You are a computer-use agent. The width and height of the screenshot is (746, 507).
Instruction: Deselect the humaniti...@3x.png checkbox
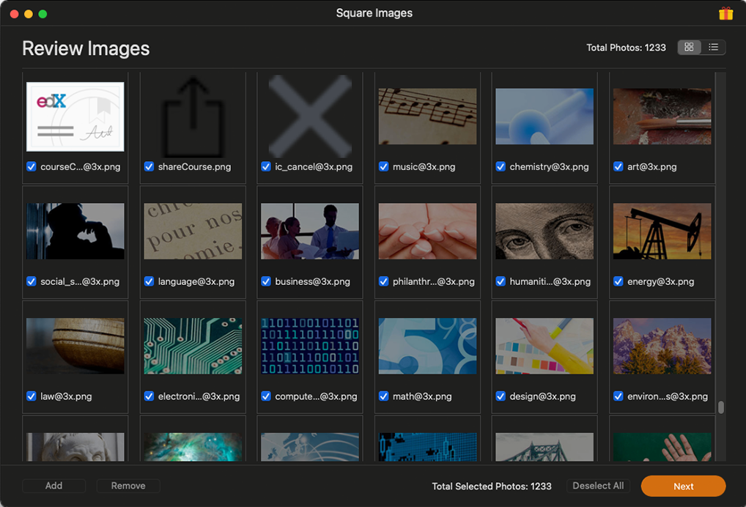click(x=501, y=281)
